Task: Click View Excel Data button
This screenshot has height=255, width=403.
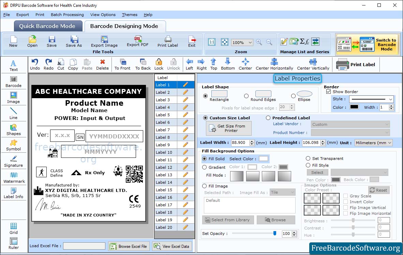Action: 172,246
